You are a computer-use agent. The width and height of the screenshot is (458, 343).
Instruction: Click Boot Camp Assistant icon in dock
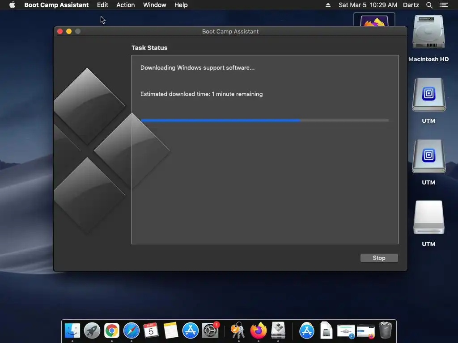point(278,330)
